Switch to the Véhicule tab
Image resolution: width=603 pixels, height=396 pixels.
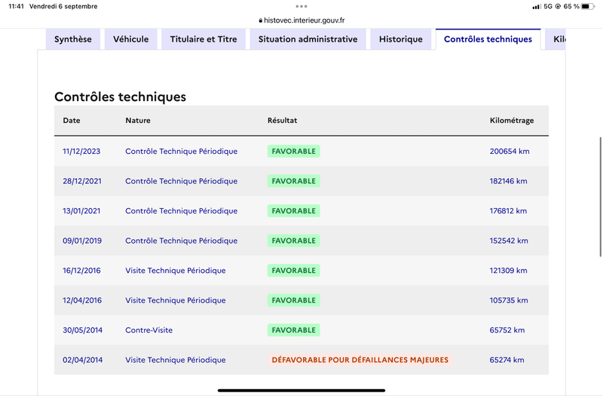coord(130,39)
